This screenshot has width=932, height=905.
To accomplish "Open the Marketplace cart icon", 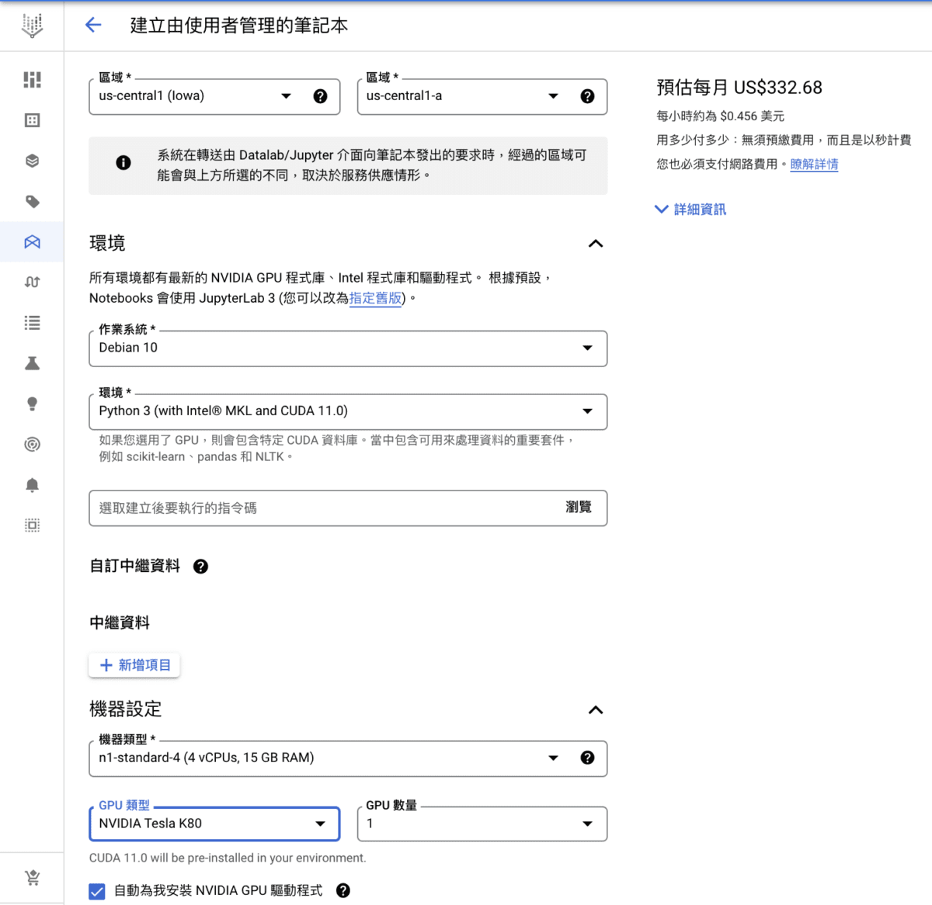I will coord(32,876).
